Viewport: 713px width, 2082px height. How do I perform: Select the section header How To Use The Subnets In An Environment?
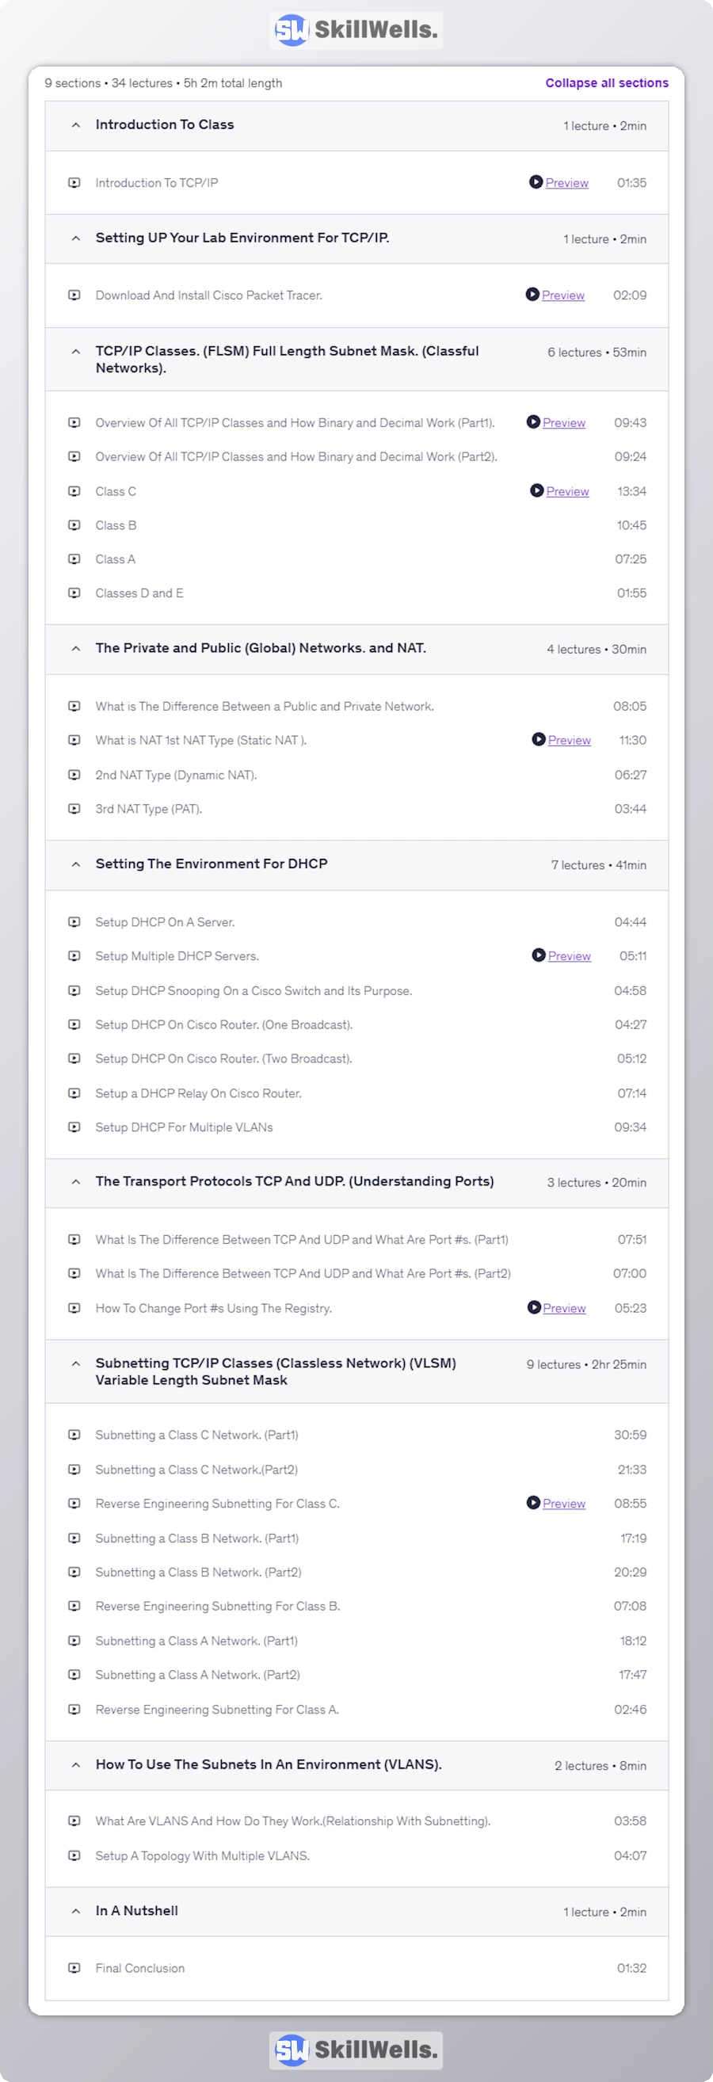pos(269,1764)
